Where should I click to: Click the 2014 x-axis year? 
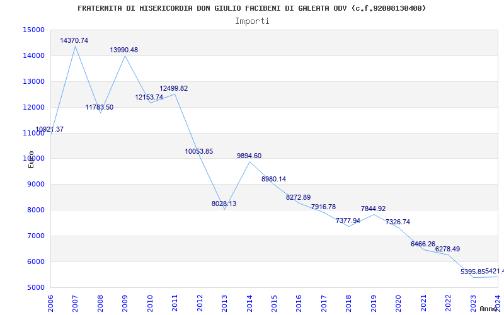tap(249, 303)
